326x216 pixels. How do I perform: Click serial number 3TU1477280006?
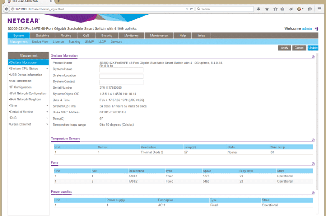pos(111,87)
